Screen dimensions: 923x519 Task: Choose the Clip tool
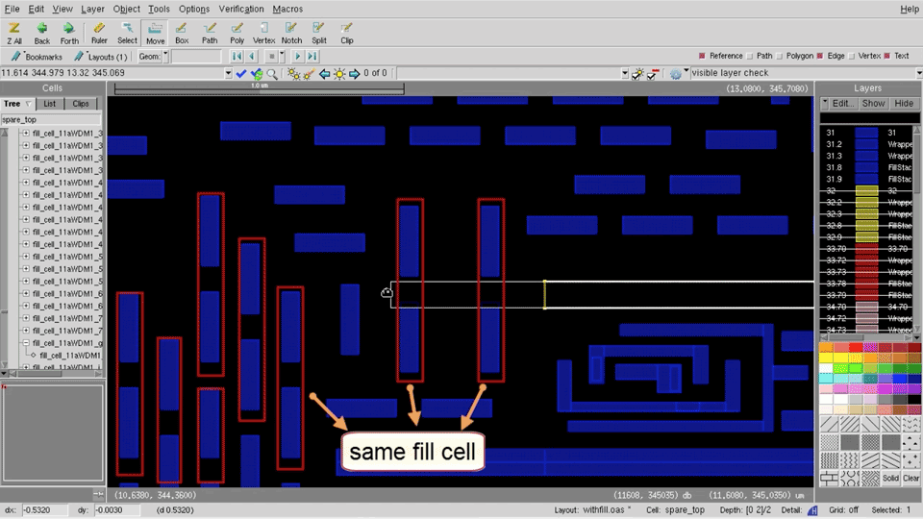(x=347, y=34)
